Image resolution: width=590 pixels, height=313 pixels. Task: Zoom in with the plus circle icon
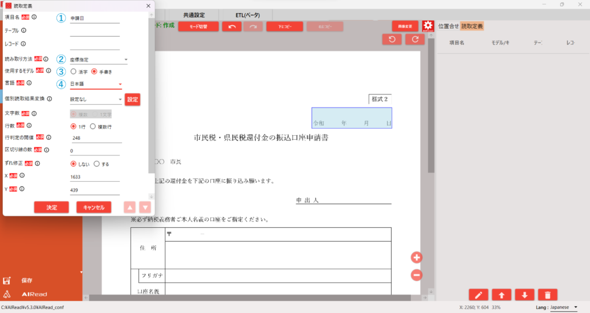tap(417, 257)
